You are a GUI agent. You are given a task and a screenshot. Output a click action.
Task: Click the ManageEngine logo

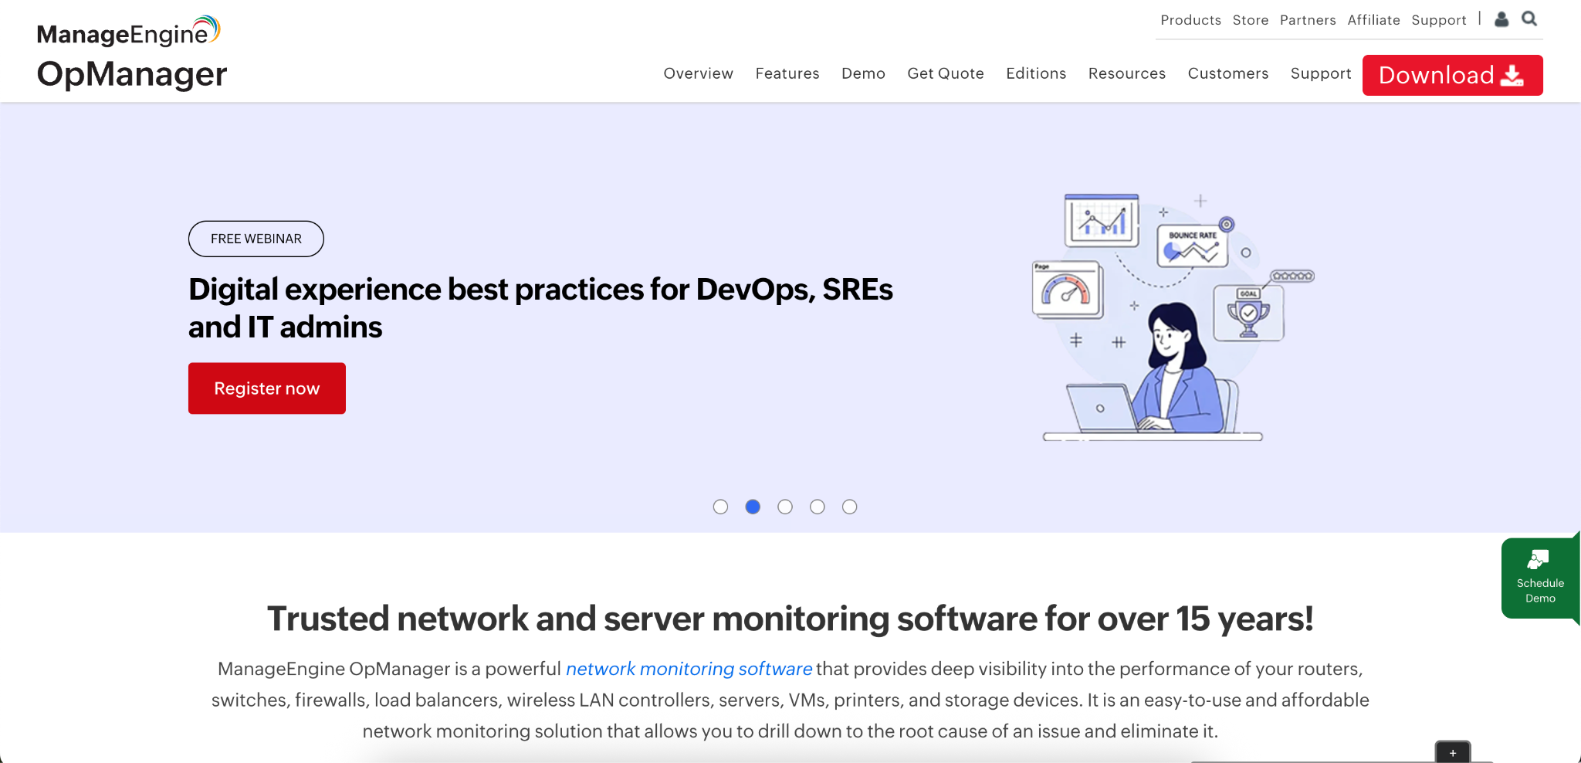pos(128,32)
